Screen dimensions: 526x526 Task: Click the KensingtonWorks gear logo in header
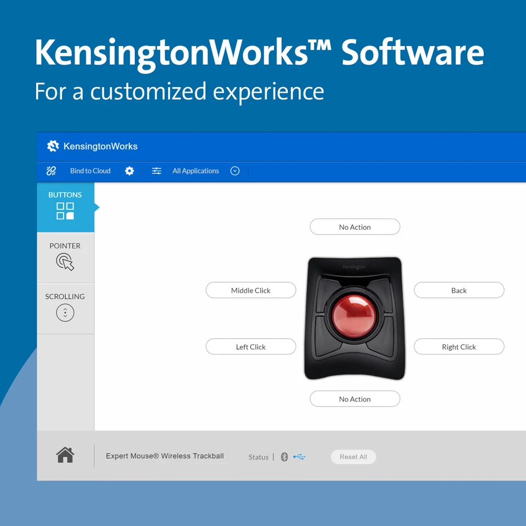click(x=53, y=146)
